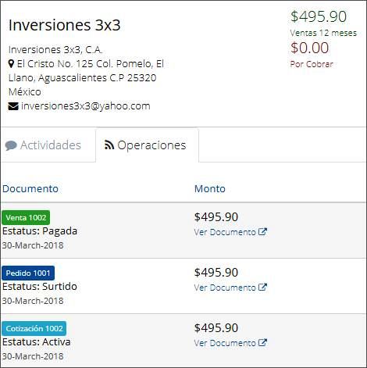Click the RSS feed icon on Operaciones
367x368 pixels.
click(x=109, y=145)
